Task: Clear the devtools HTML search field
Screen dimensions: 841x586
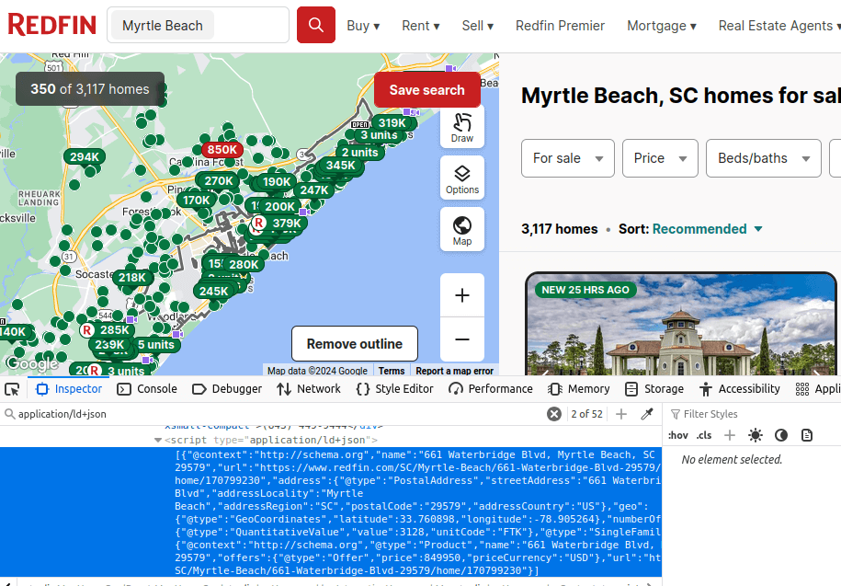Action: [x=554, y=414]
